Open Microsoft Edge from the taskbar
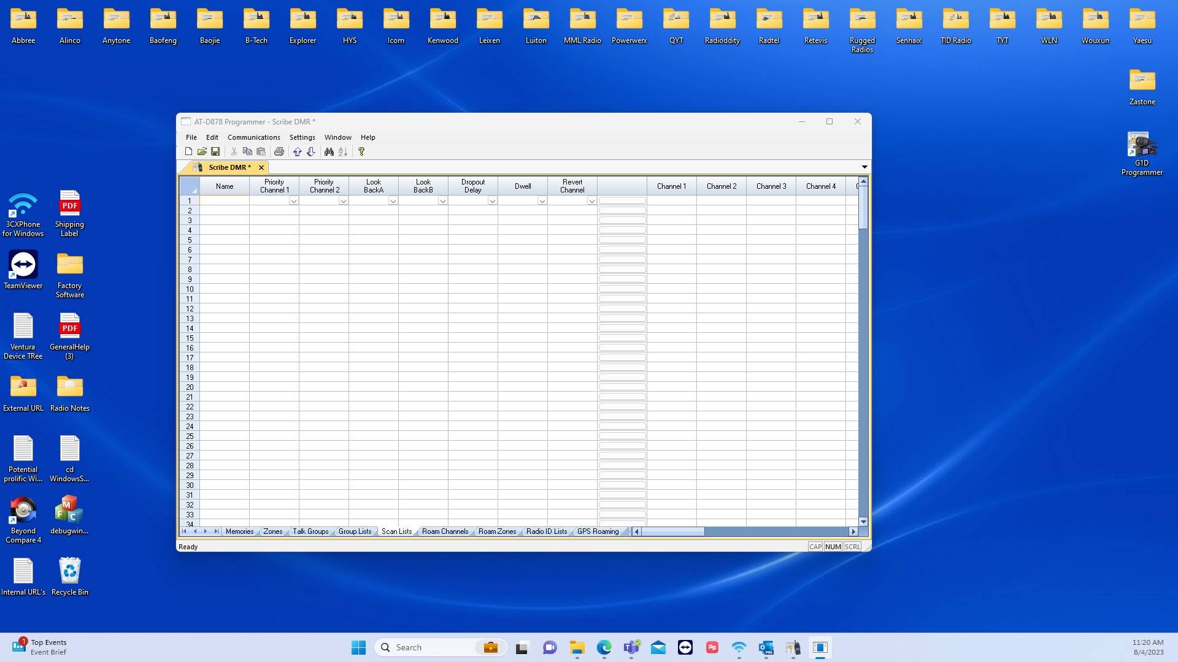The width and height of the screenshot is (1178, 662). [x=604, y=647]
